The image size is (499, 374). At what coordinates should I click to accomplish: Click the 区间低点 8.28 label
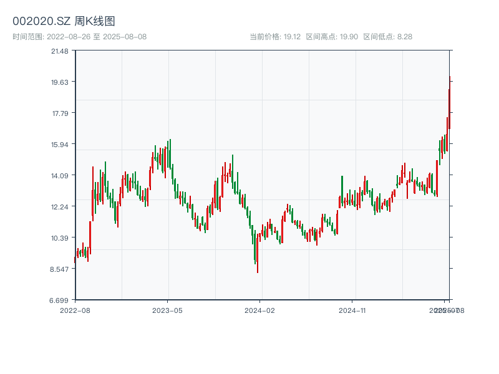coord(387,37)
